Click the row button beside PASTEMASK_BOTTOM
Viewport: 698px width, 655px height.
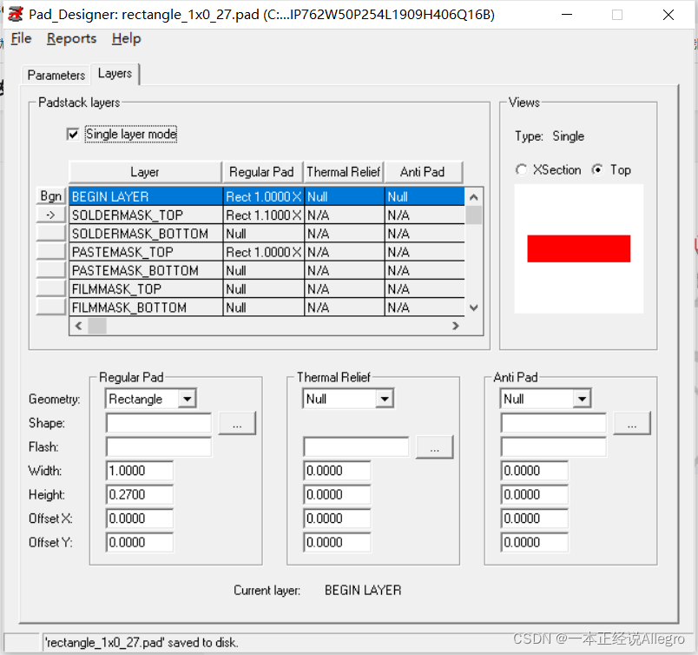coord(50,270)
